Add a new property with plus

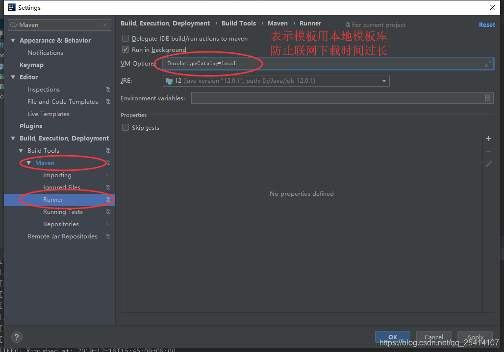click(x=489, y=139)
